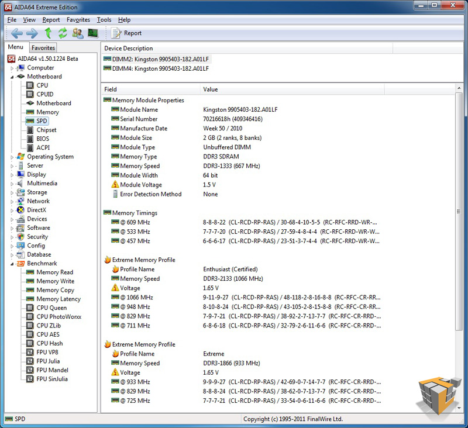Click the Display monitor icon
Image resolution: width=468 pixels, height=428 pixels.
(20, 174)
